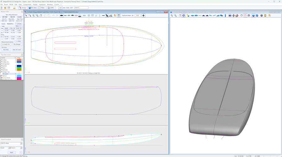The width and height of the screenshot is (282, 157).
Task: Click the New Slice button
Action: point(6,50)
